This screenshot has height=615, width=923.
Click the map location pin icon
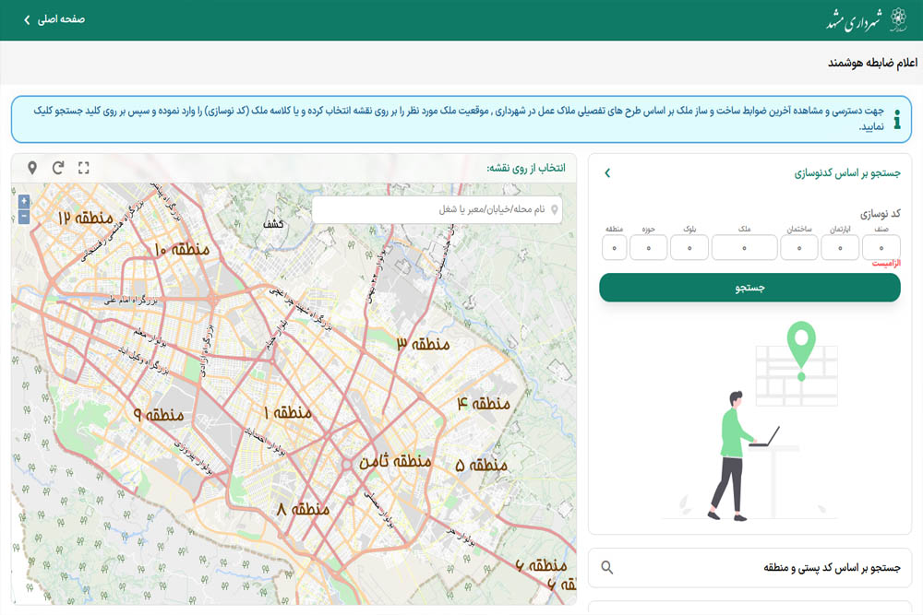tap(32, 168)
